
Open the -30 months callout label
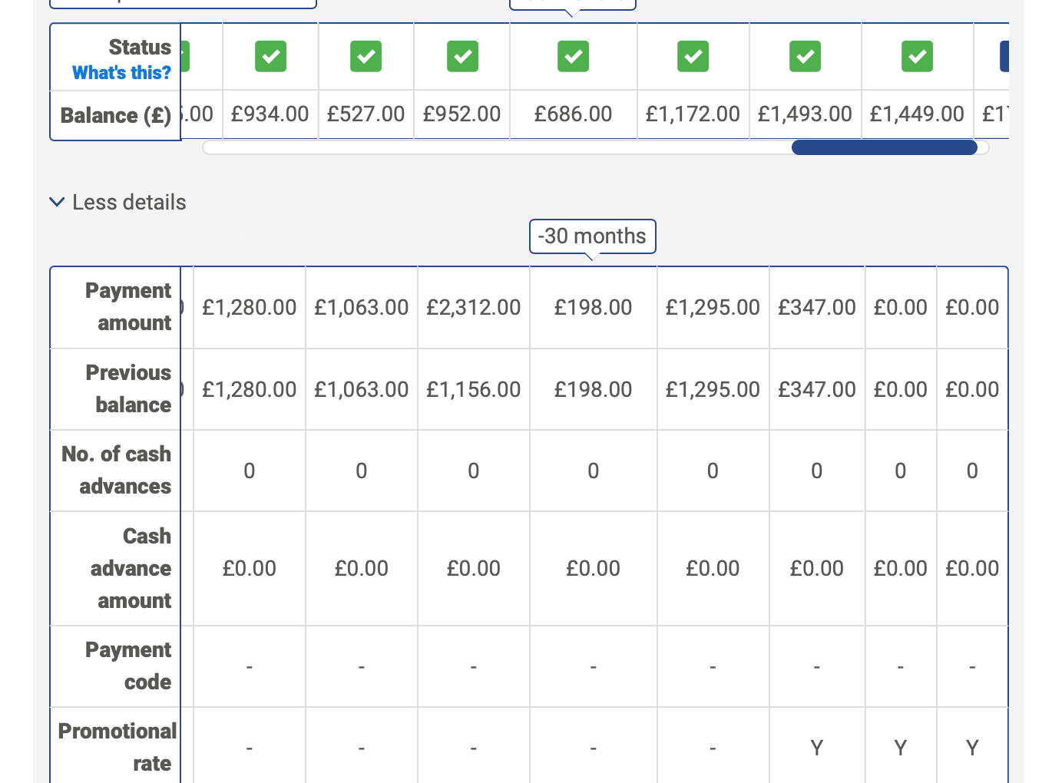(592, 236)
